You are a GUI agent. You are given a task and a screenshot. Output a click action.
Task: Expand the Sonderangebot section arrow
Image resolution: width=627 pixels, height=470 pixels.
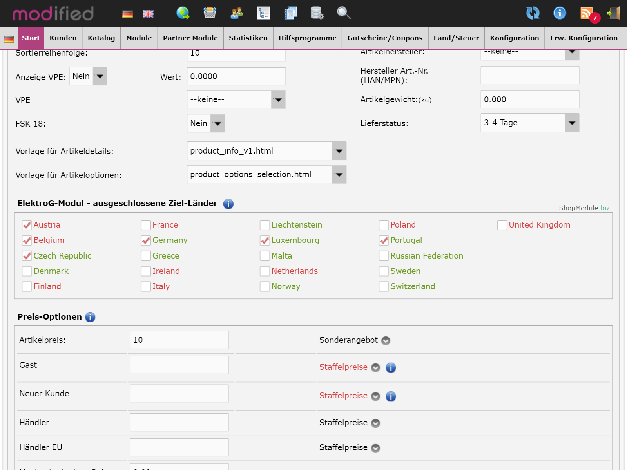coord(386,341)
